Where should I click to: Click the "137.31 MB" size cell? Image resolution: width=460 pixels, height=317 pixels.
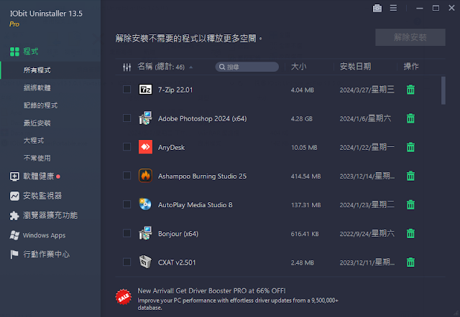click(305, 205)
